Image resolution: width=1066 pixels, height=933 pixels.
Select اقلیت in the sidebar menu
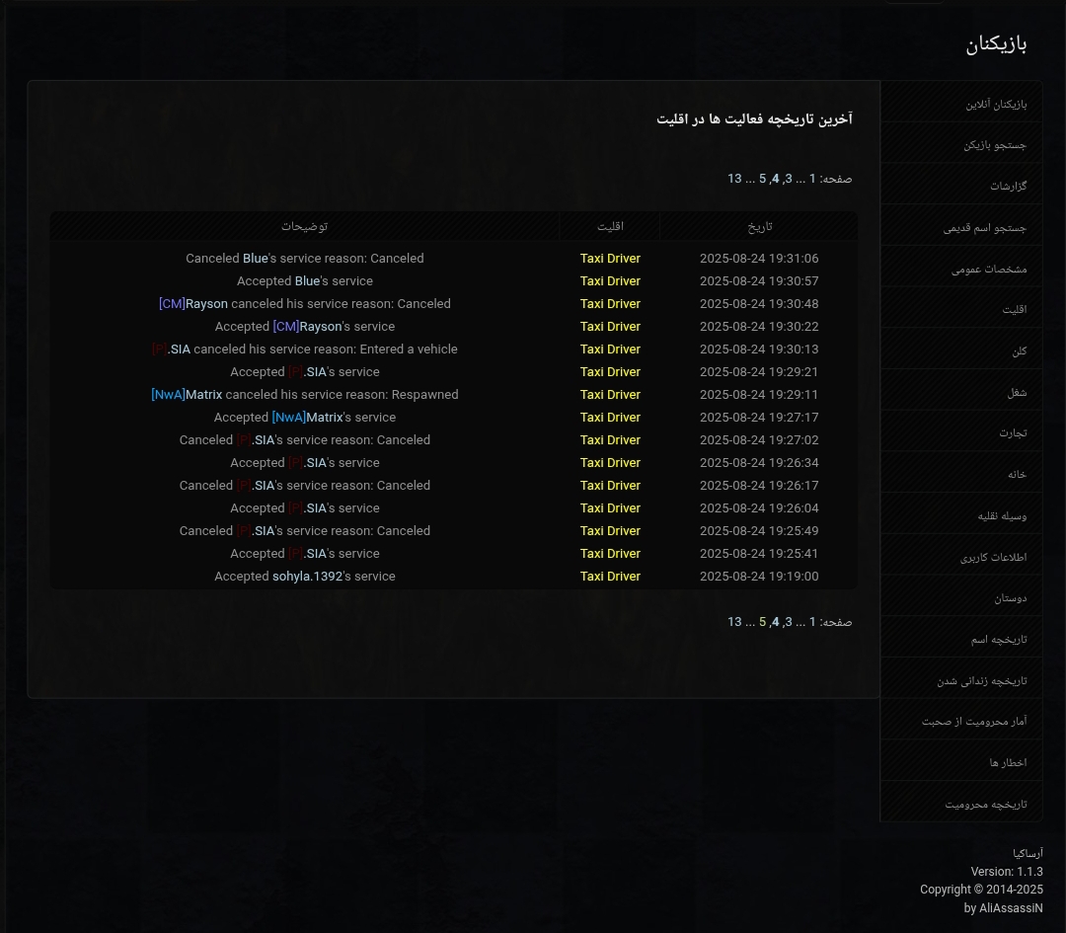tap(961, 308)
